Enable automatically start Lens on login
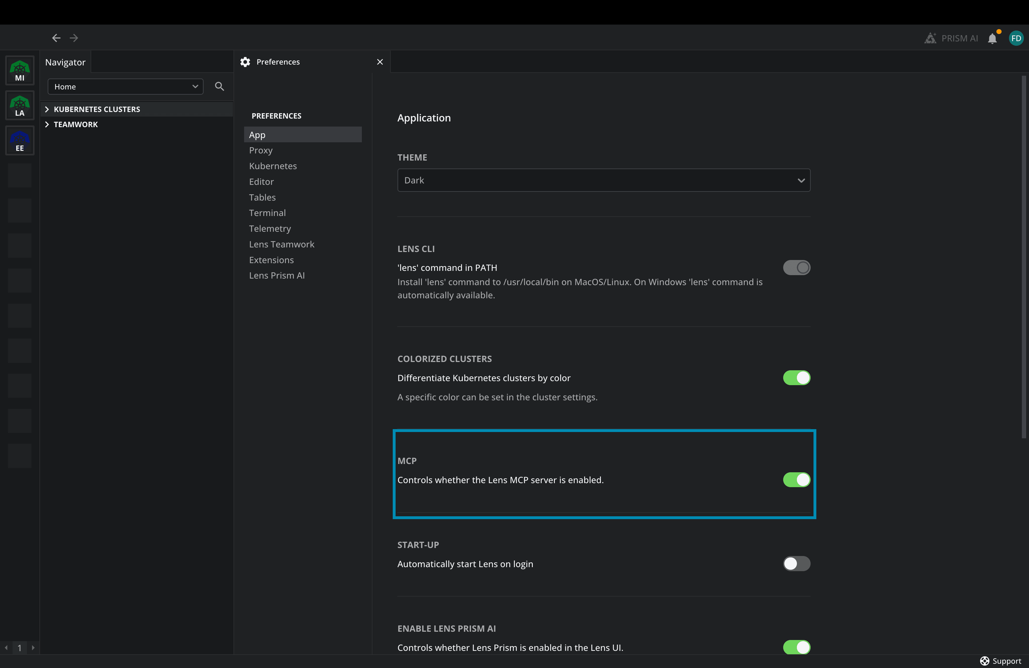The height and width of the screenshot is (668, 1029). click(796, 564)
